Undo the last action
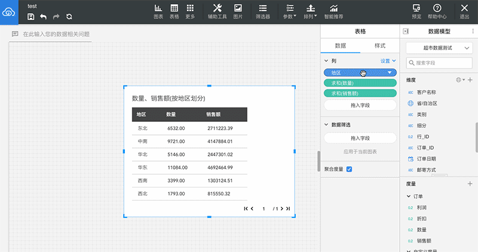The width and height of the screenshot is (478, 252). [43, 17]
